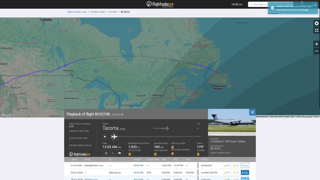Open the map settings gear
The height and width of the screenshot is (180, 320).
pos(317,23)
